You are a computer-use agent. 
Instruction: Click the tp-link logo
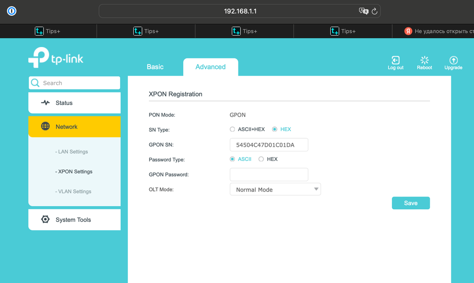pos(56,57)
